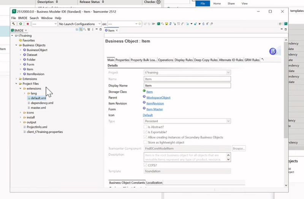Open the Help menu
The image size is (304, 199).
(x=58, y=18)
